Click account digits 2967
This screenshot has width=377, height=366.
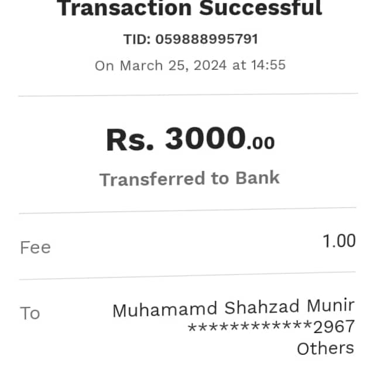click(x=334, y=327)
